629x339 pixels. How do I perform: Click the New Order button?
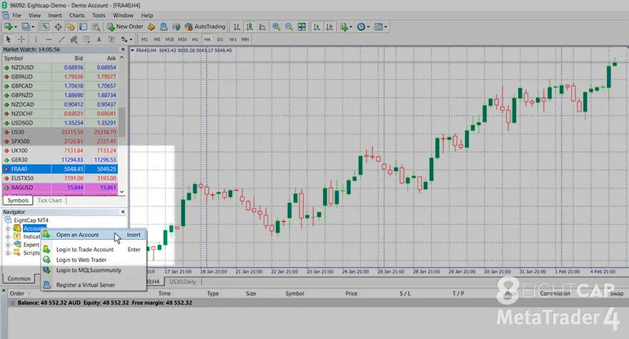coord(125,27)
